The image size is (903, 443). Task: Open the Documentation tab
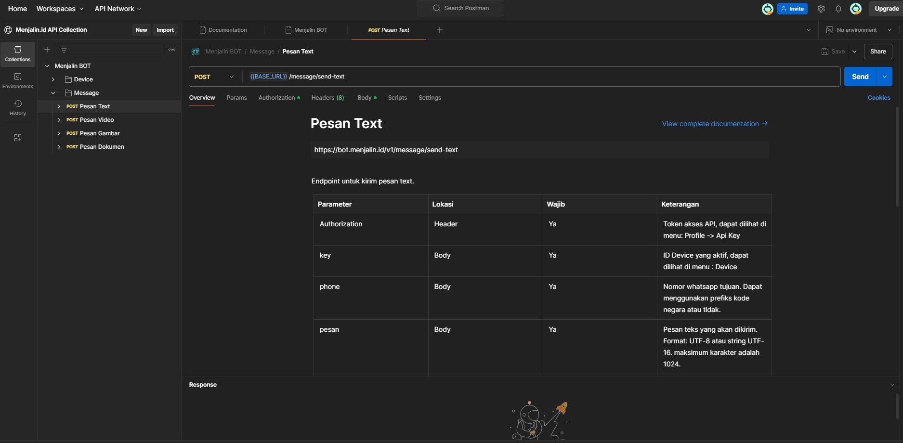point(223,30)
